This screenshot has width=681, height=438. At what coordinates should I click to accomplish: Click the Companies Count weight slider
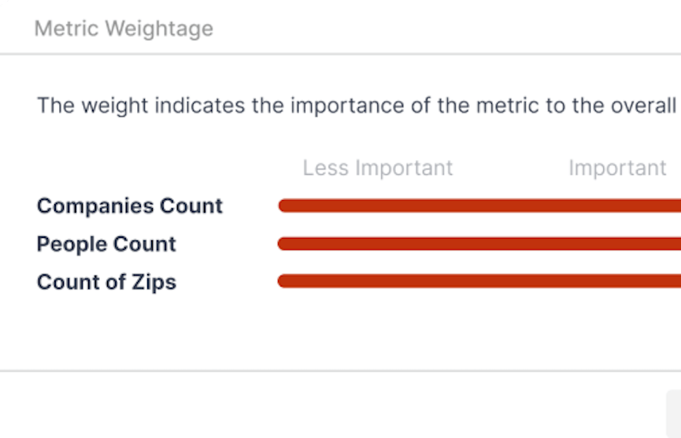[479, 206]
